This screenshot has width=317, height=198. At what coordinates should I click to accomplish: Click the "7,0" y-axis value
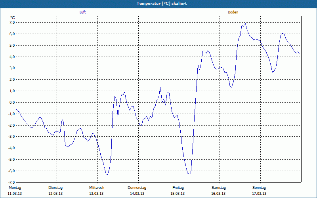click(12, 23)
